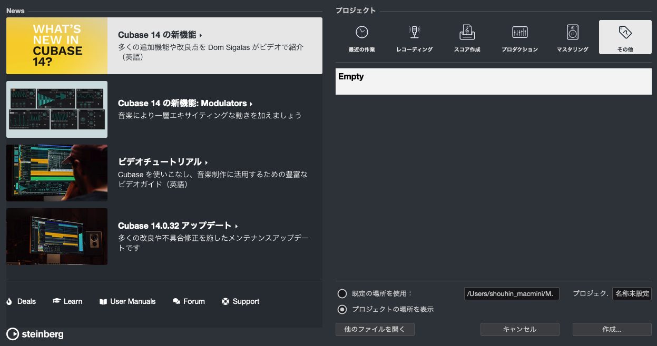Image resolution: width=657 pixels, height=346 pixels.
Task: Select the スコア作成 score icon
Action: coord(467,32)
